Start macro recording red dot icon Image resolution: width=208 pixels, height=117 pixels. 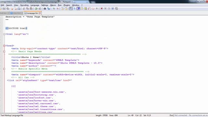[x=102, y=9]
